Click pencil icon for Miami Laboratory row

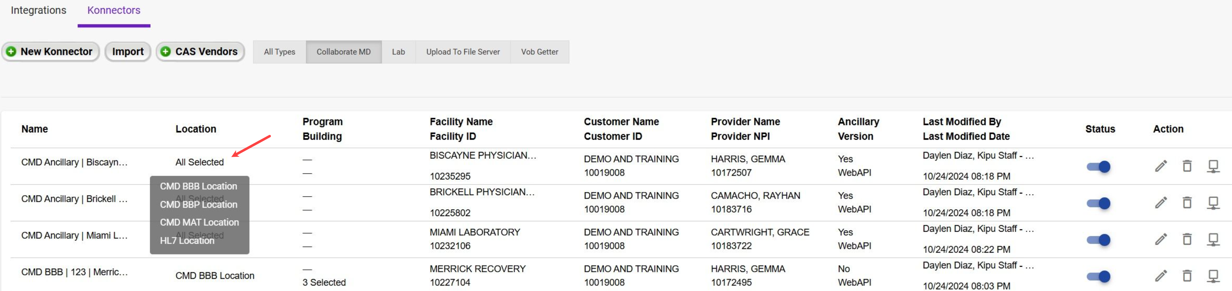tap(1161, 239)
